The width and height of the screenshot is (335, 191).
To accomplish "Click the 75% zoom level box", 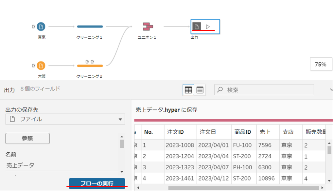I will 321,64.
